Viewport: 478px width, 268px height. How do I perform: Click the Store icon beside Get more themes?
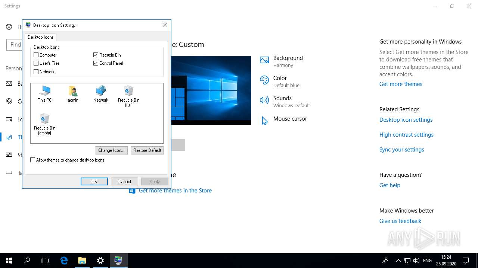point(132,191)
